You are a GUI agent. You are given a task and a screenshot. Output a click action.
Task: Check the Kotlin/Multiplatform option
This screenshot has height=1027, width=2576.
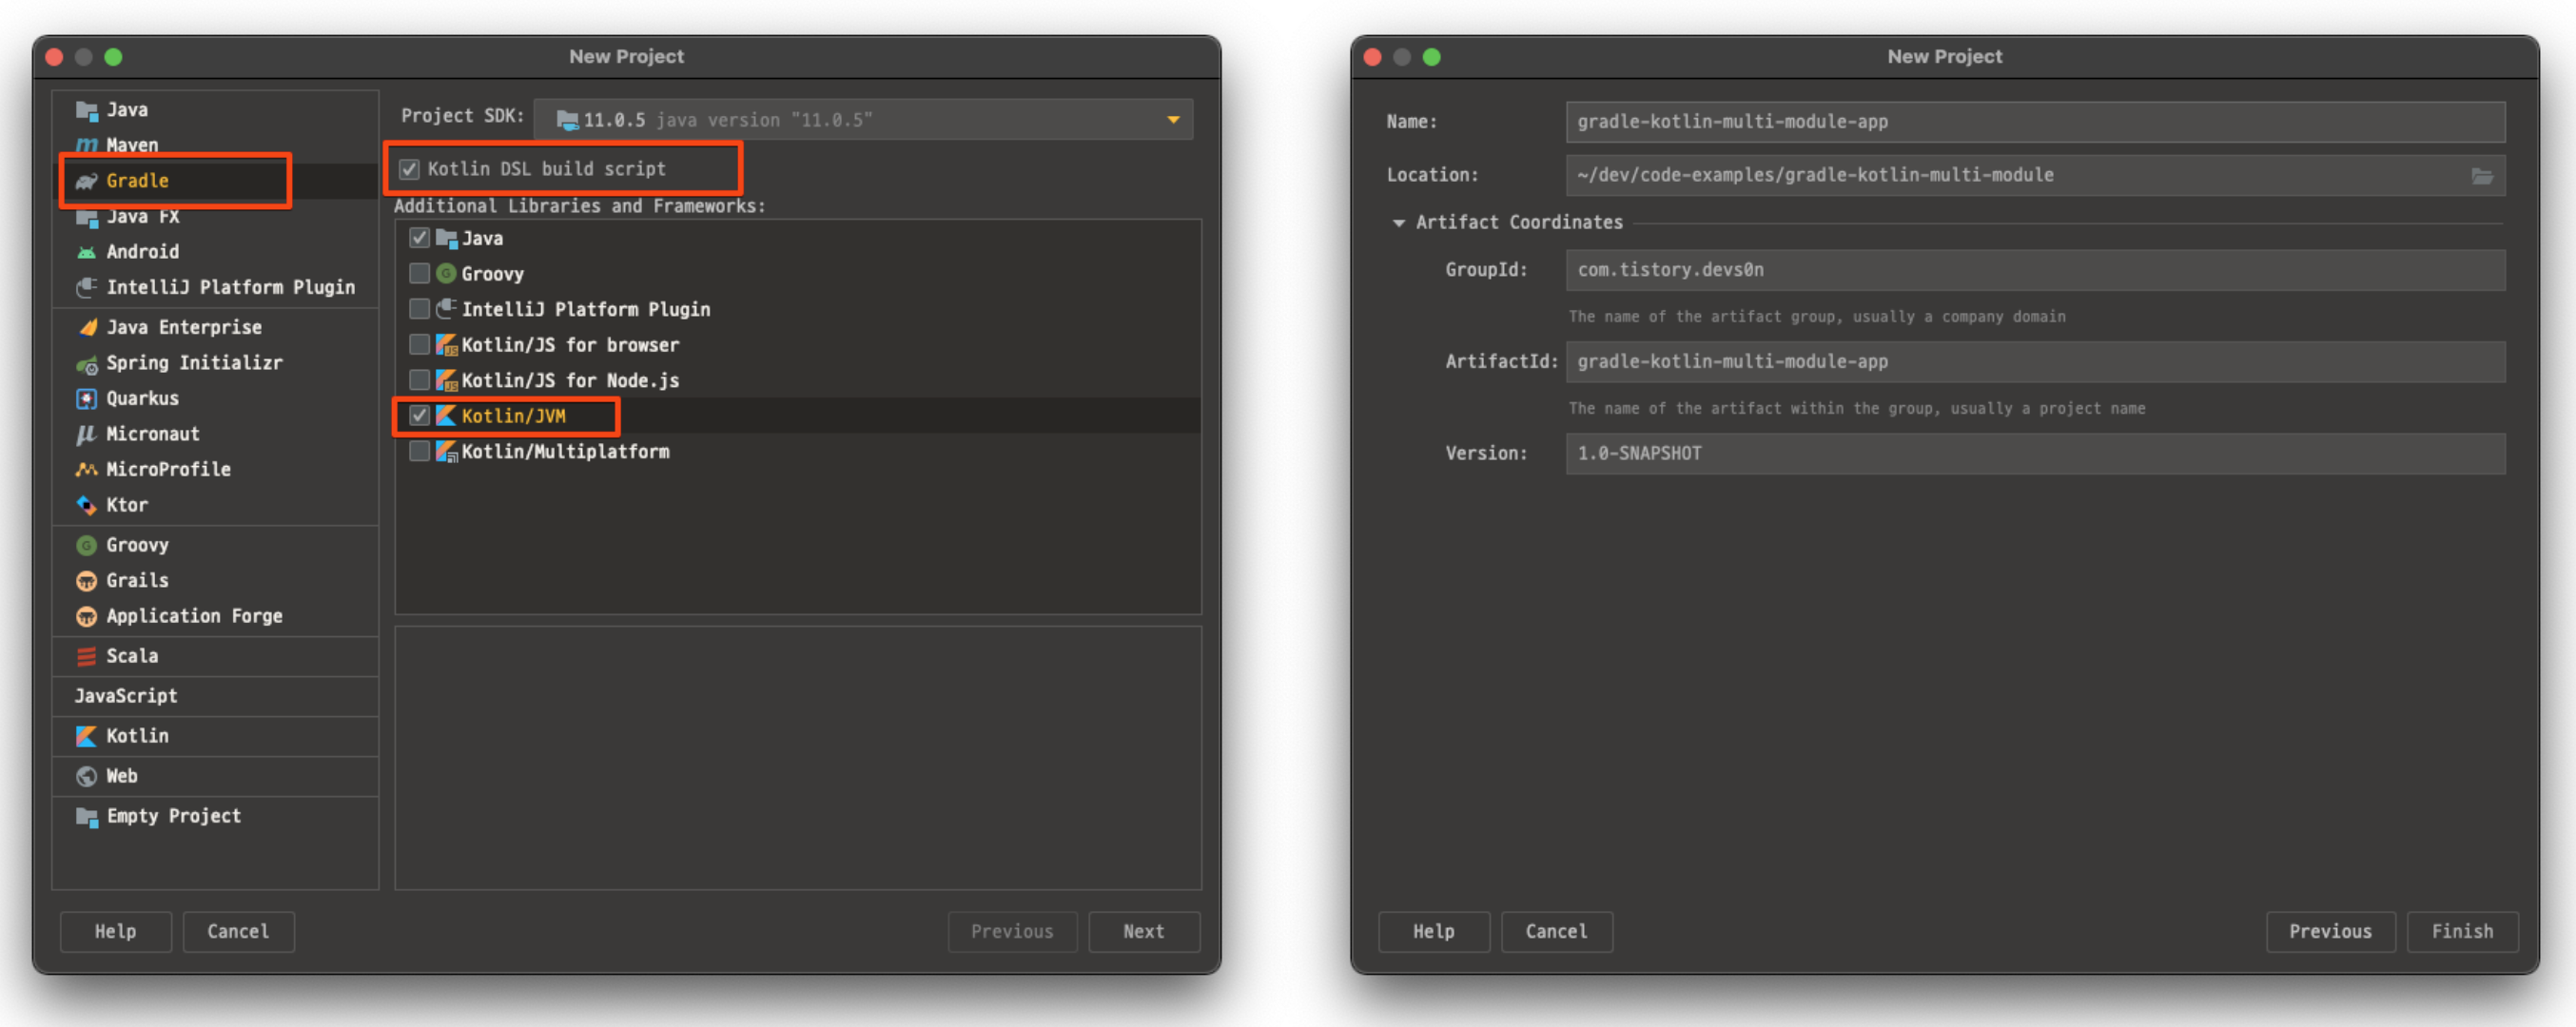coord(420,452)
